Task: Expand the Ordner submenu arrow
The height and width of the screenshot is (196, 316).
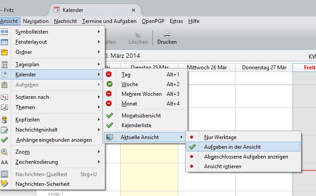Action: pos(99,52)
